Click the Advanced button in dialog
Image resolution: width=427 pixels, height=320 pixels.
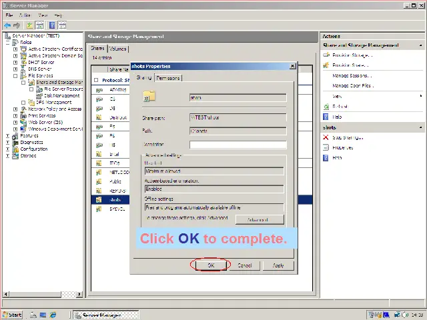coord(258,219)
